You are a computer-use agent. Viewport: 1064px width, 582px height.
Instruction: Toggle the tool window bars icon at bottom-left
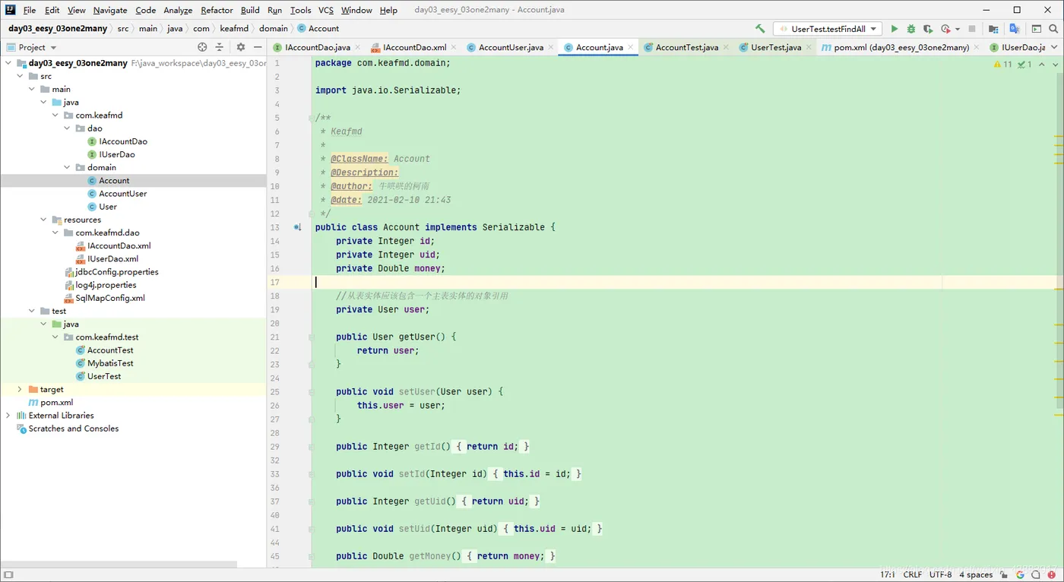pyautogui.click(x=8, y=575)
